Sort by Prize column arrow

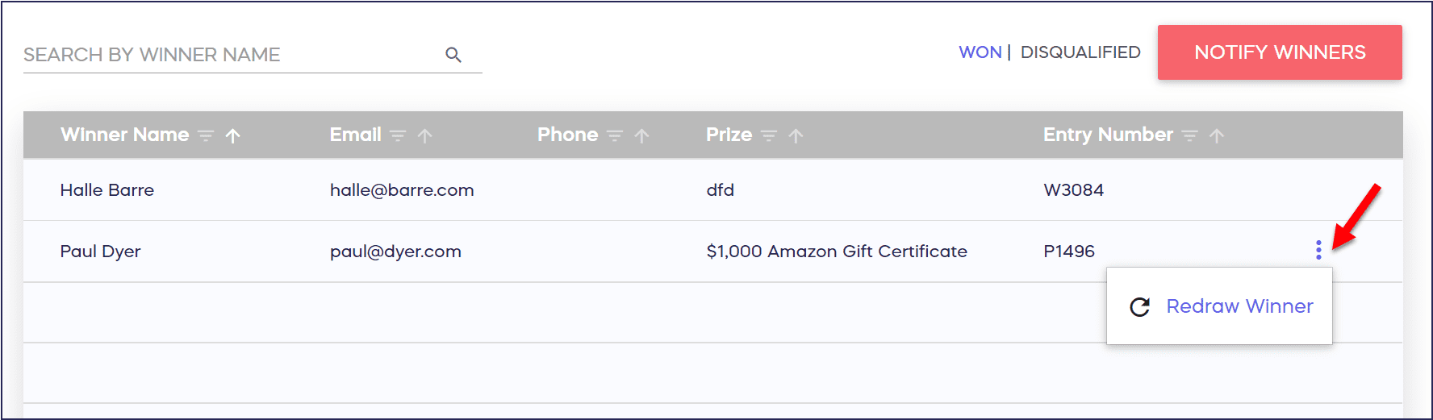[x=796, y=136]
